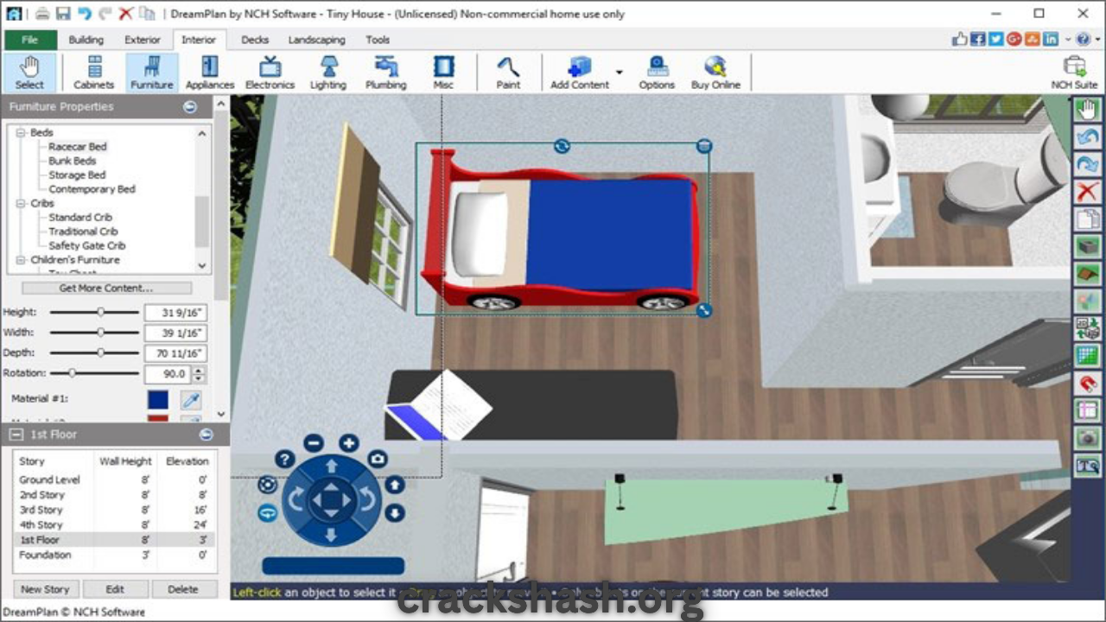Viewport: 1106px width, 622px height.
Task: Collapse the 1st Floor panel
Action: [x=16, y=435]
